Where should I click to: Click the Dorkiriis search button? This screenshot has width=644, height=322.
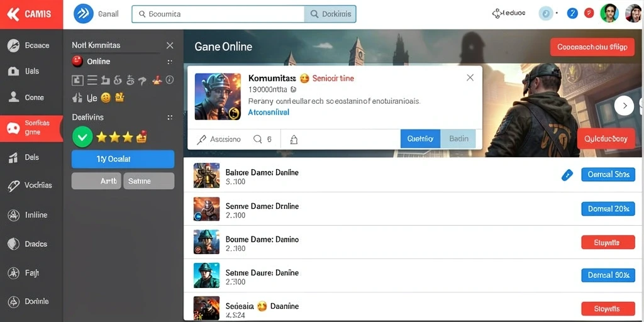click(x=330, y=14)
